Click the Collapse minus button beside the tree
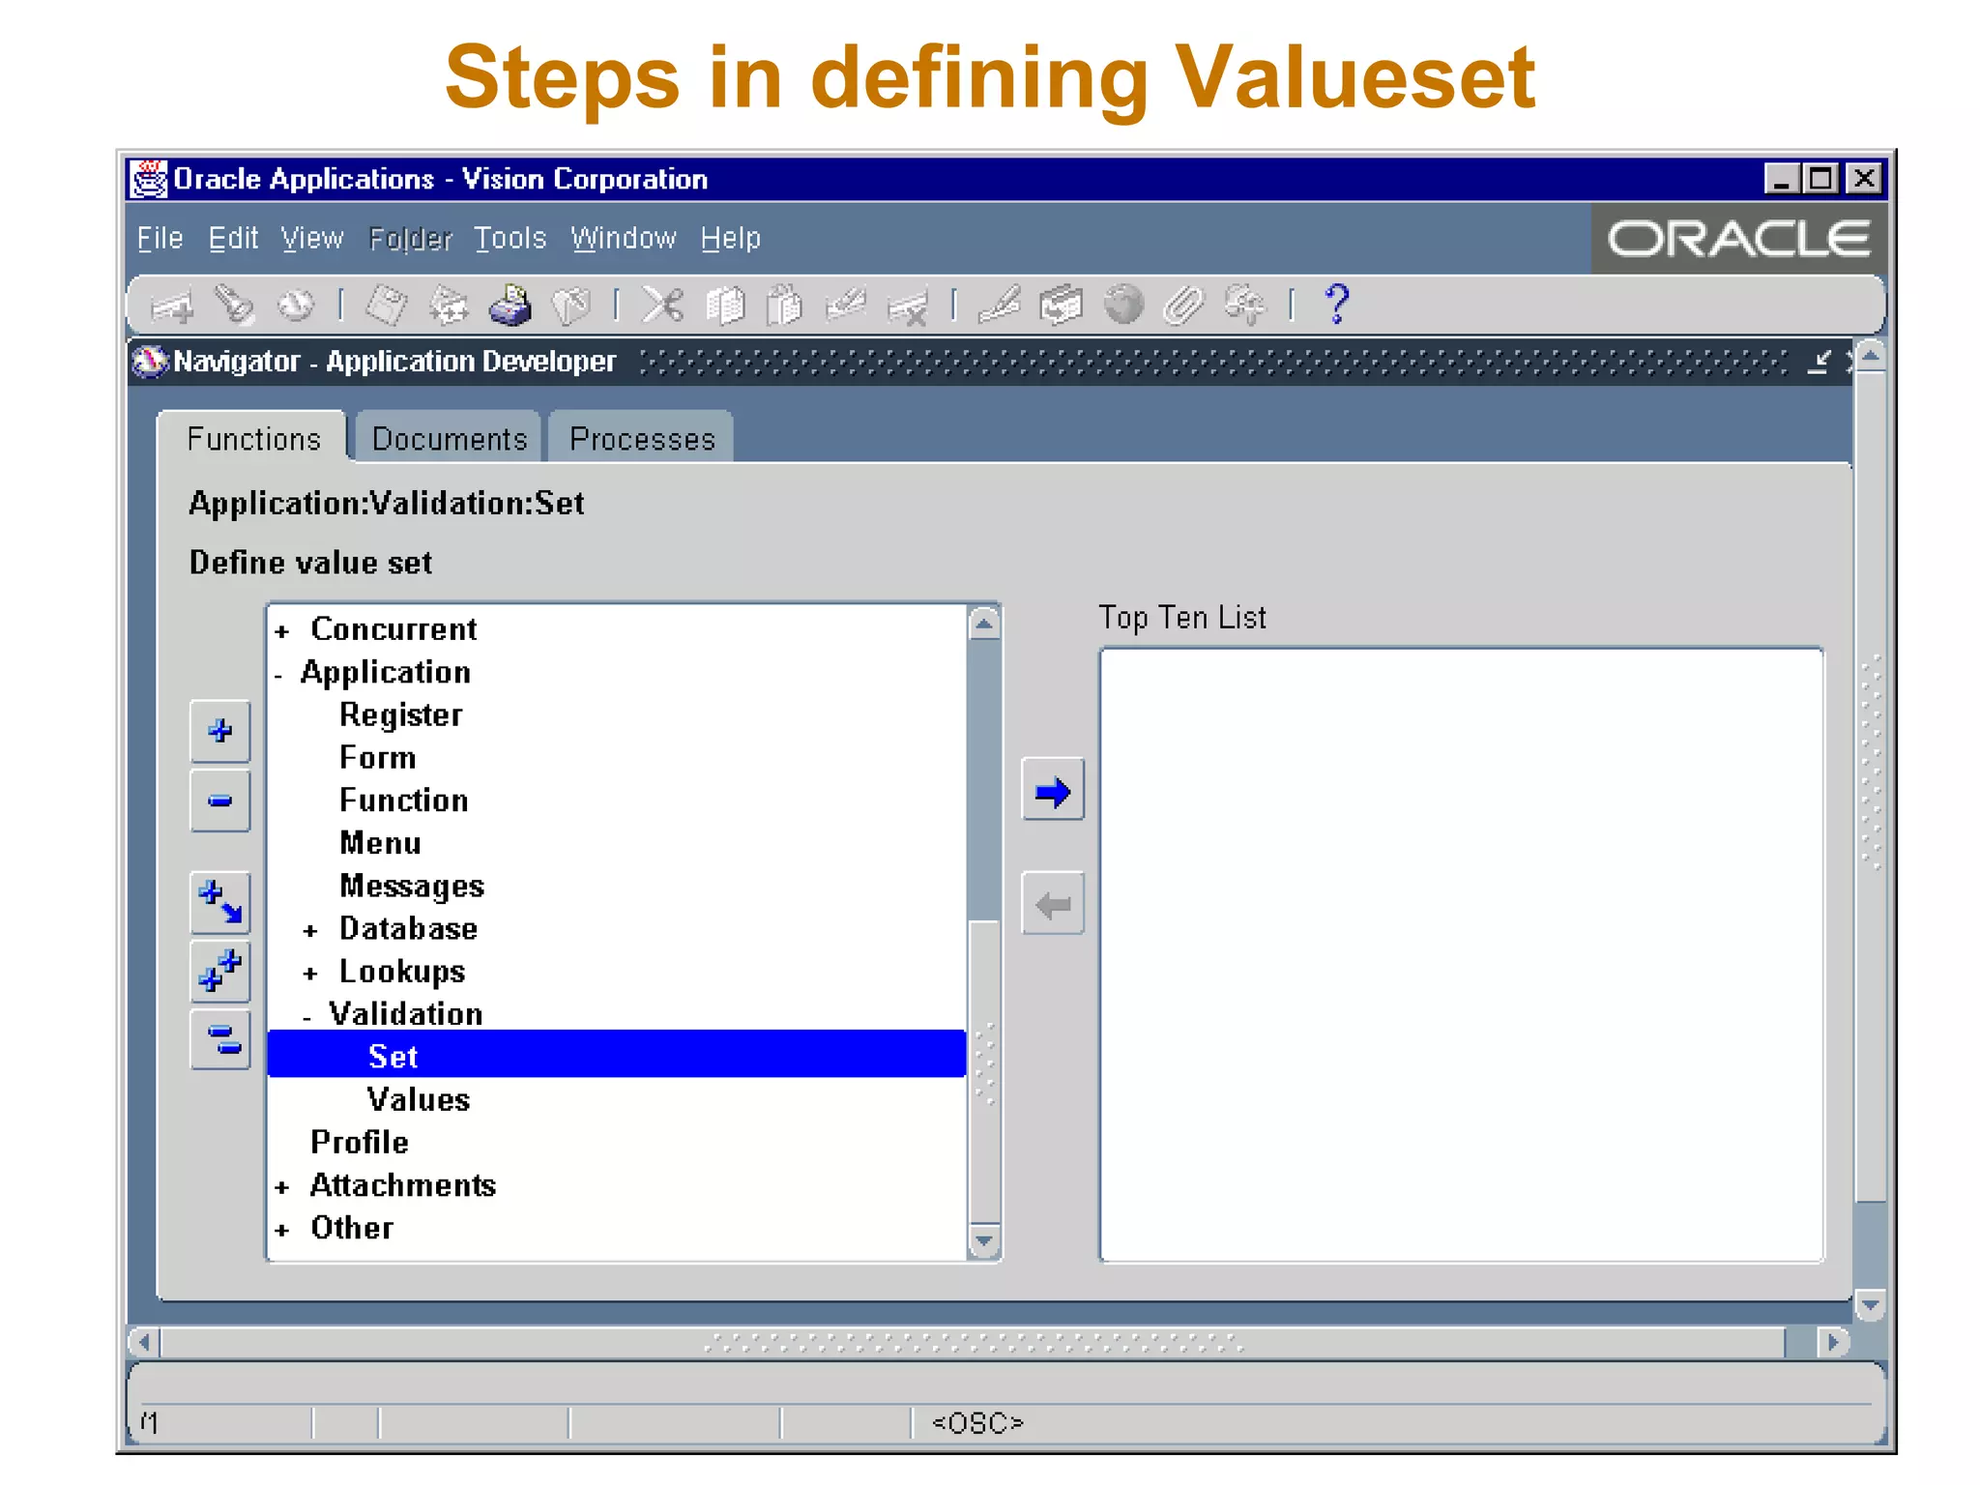The image size is (1980, 1485). click(220, 801)
